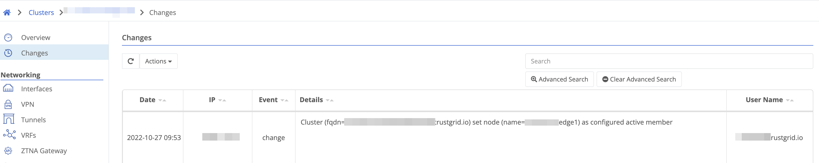The height and width of the screenshot is (163, 819).
Task: Refresh the changes table
Action: pos(131,61)
